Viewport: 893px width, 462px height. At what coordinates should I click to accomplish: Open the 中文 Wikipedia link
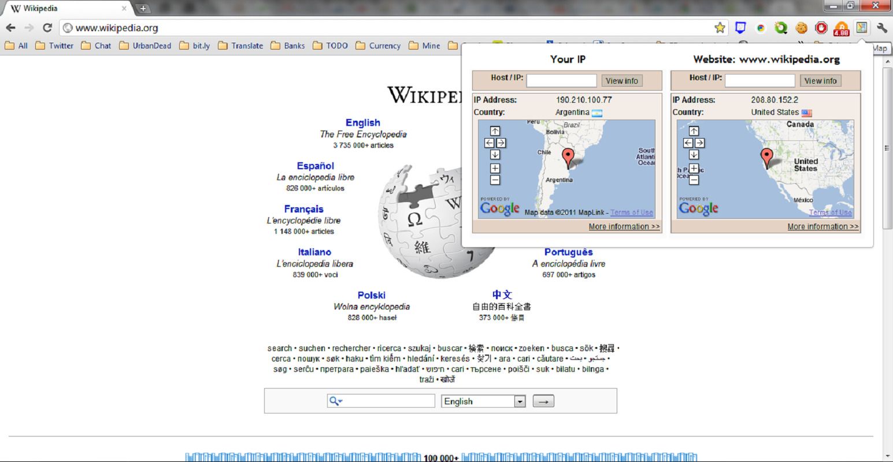click(502, 295)
